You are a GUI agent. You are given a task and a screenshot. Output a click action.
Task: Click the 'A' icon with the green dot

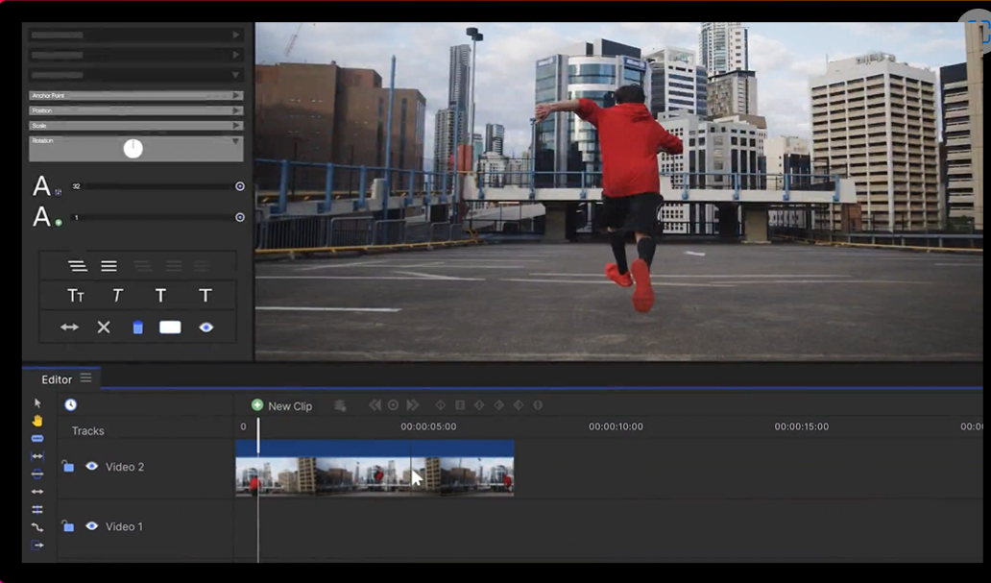tap(46, 217)
